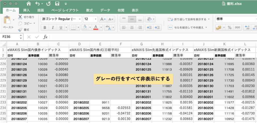Click the Name Box showing P236
Viewport: 257px width, 123px height.
[x=10, y=37]
